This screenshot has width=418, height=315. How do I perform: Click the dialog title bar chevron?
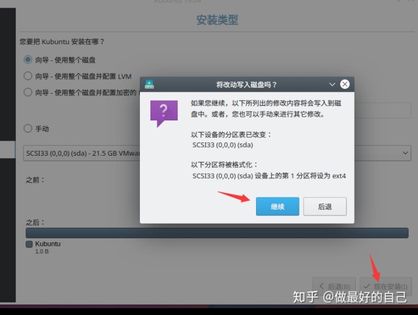click(x=332, y=84)
